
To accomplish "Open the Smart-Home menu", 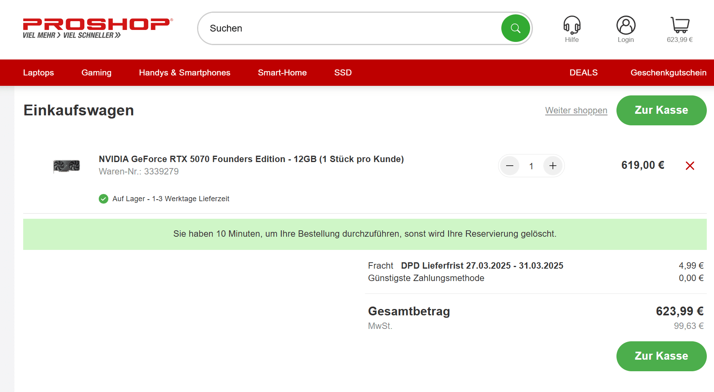I will point(282,73).
